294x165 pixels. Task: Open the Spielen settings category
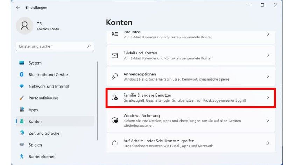55,145
